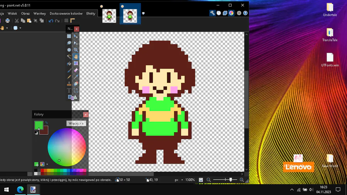
Task: Click the zoom out magnifier icon
Action: coord(209,180)
